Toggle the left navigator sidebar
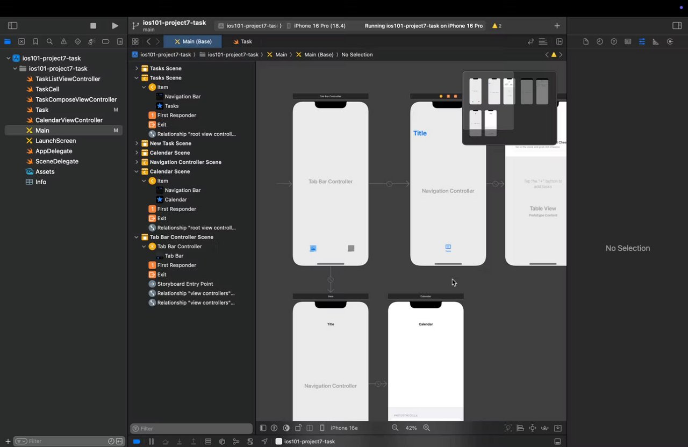This screenshot has height=447, width=688. 13,26
